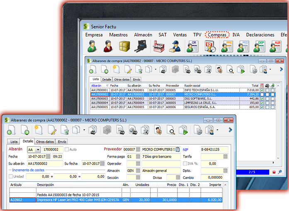Screen dimensions: 289x211
Task: Click the magnifier search icon in Detalle window
Action: coord(170,130)
